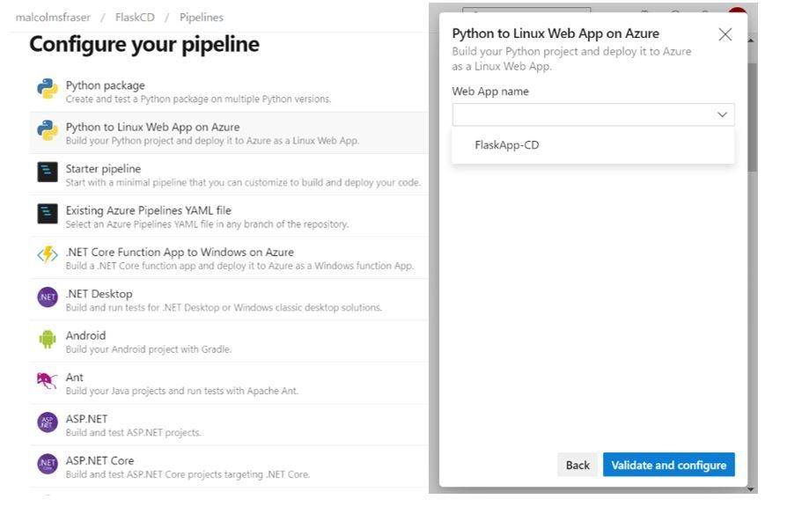Click the Existing Azure Pipelines YAML file icon

click(48, 214)
